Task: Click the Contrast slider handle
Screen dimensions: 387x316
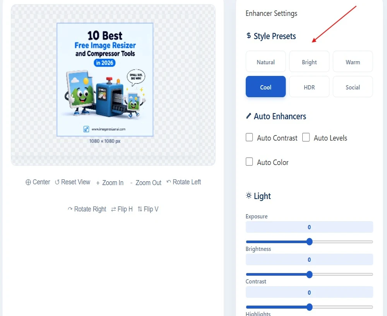Action: click(x=309, y=307)
